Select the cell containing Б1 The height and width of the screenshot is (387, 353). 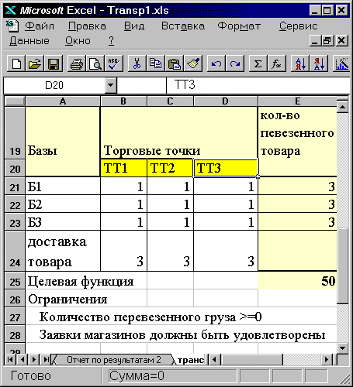(63, 186)
